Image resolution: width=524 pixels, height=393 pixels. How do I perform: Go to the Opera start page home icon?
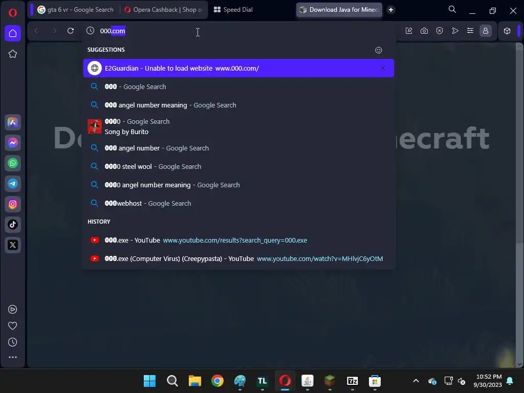(13, 33)
